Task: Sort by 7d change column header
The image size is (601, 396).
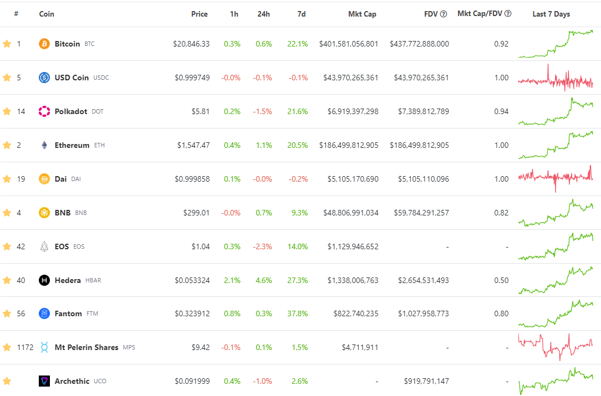Action: (302, 14)
